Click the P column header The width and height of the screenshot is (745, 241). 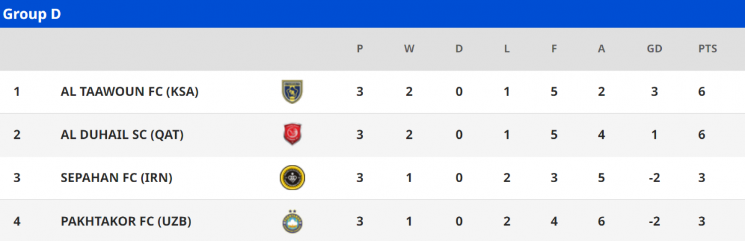click(360, 49)
